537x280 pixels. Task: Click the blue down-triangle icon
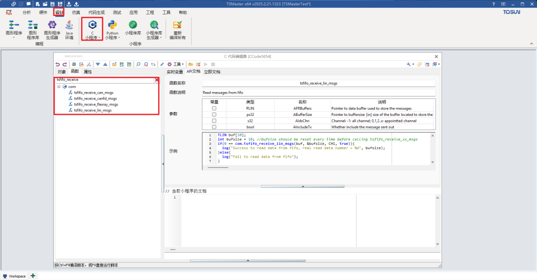98,64
